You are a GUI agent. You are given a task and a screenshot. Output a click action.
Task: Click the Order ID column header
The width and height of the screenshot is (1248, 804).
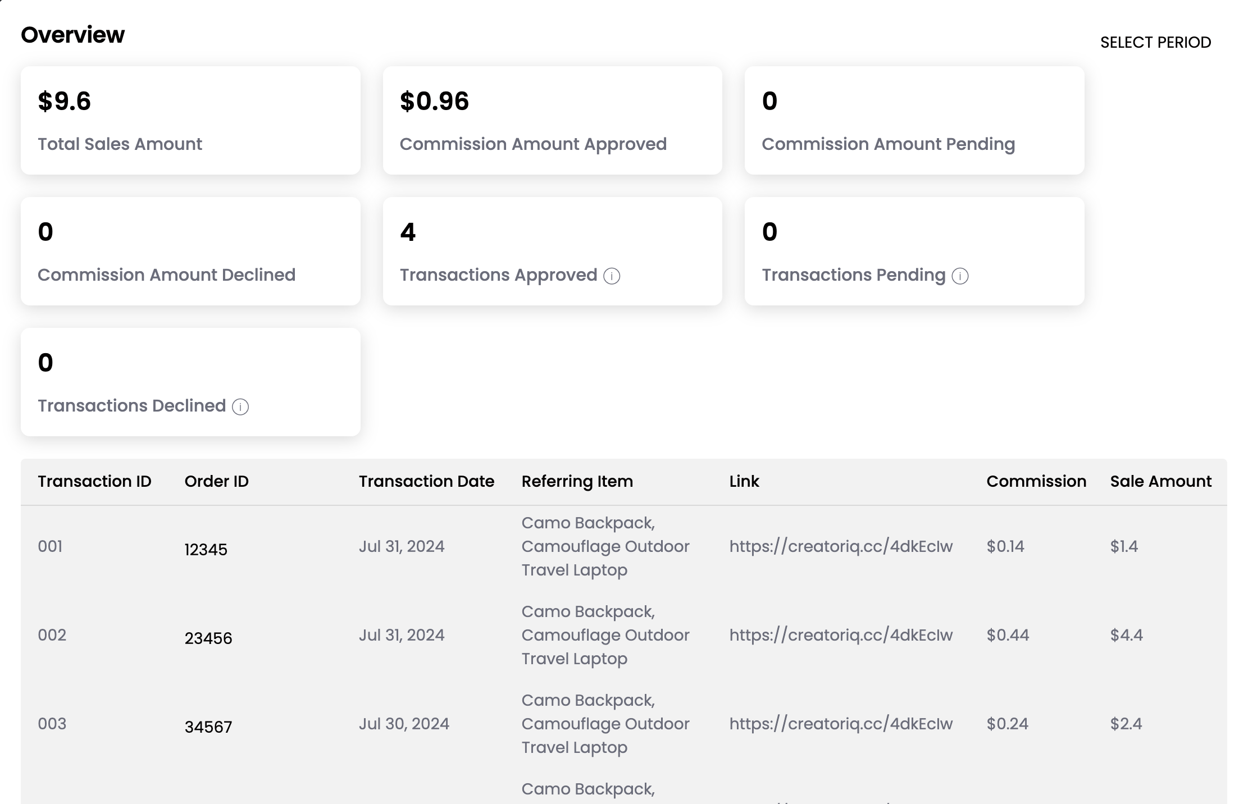click(x=217, y=481)
